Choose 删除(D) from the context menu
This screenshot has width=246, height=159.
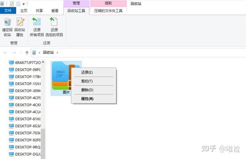pyautogui.click(x=94, y=90)
